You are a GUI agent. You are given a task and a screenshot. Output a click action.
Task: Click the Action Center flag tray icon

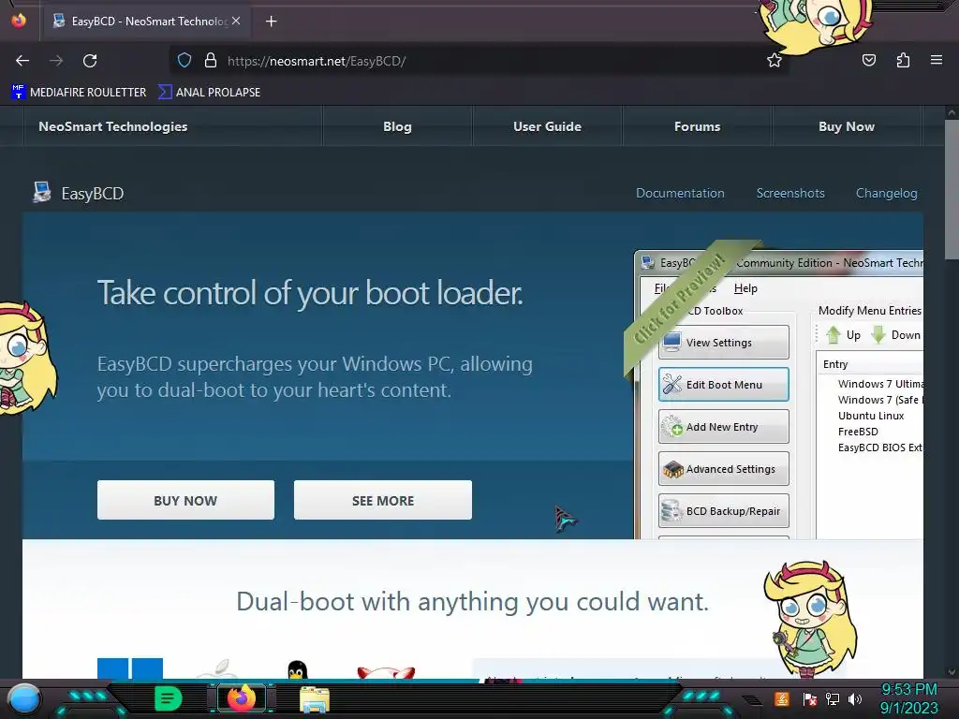point(810,698)
